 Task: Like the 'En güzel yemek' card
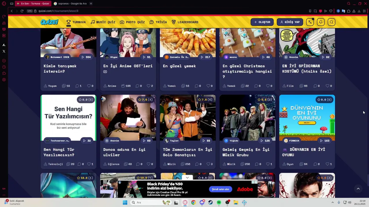click(x=210, y=86)
